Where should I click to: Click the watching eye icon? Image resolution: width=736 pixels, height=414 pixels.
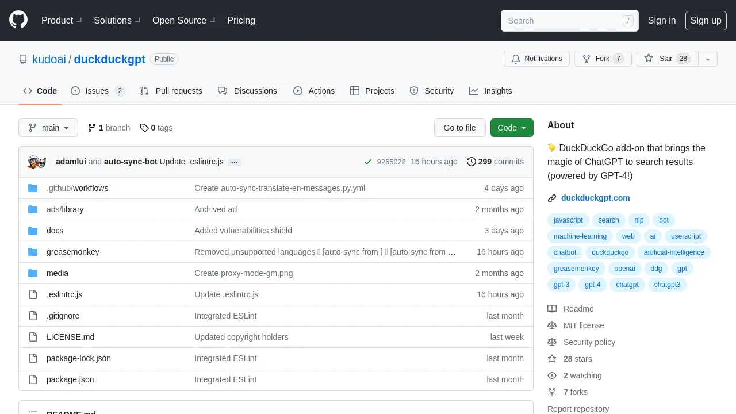(552, 375)
